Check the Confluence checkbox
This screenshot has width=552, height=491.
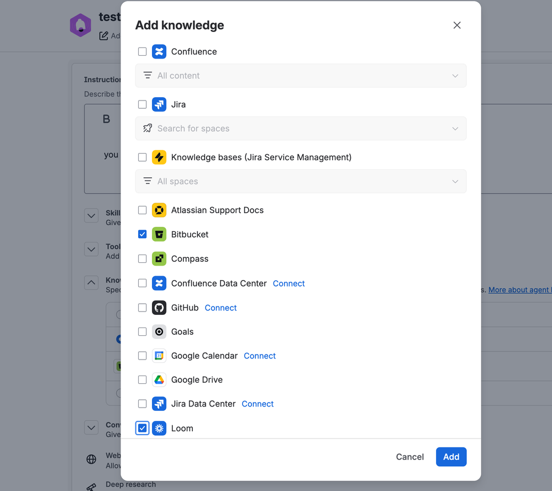(142, 51)
